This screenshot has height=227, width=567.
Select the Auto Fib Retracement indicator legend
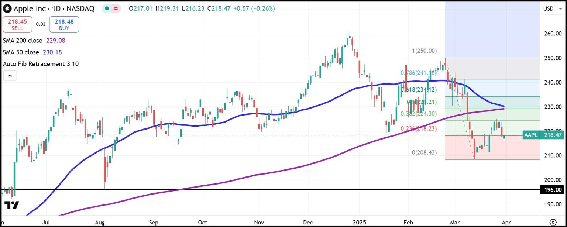click(x=41, y=64)
